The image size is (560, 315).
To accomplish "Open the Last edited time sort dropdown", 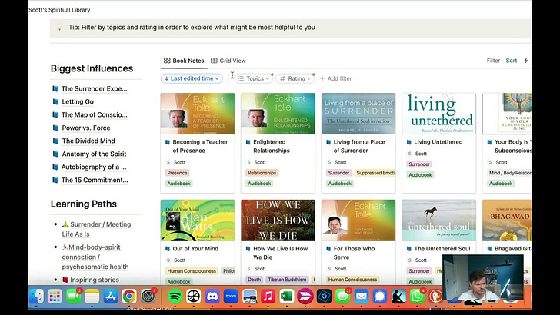I will pos(192,78).
